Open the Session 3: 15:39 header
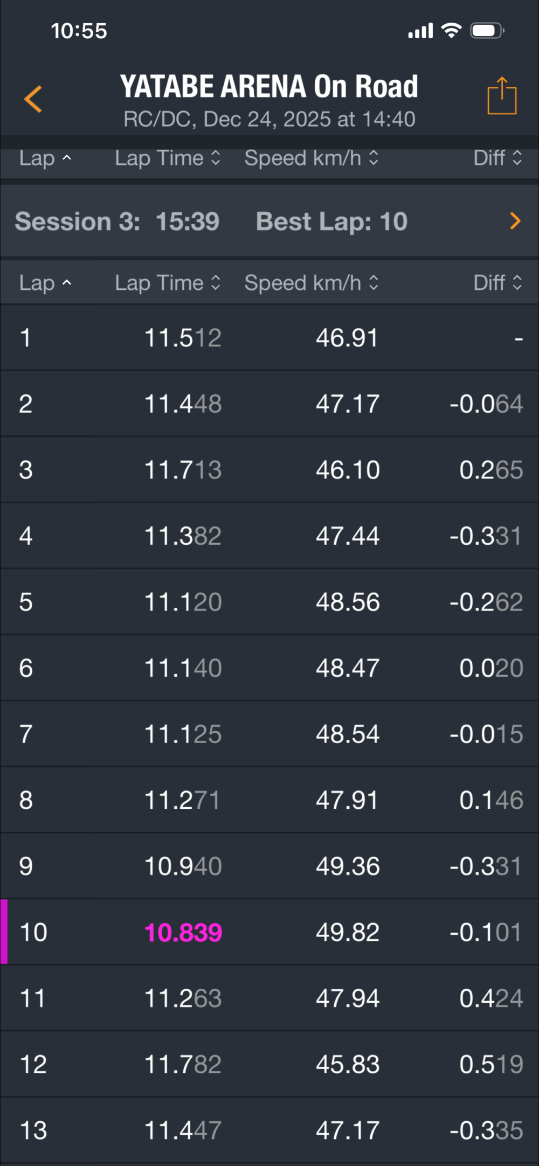The image size is (539, 1166). (117, 221)
